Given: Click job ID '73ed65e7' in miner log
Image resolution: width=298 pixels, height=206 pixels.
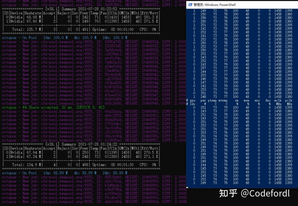Looking at the screenshot, I should point(113,71).
